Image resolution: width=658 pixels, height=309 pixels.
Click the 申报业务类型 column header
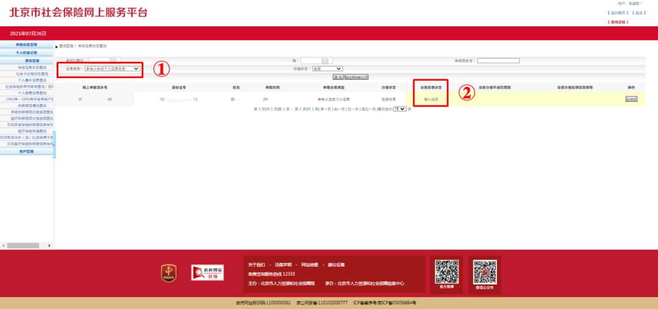coord(334,87)
